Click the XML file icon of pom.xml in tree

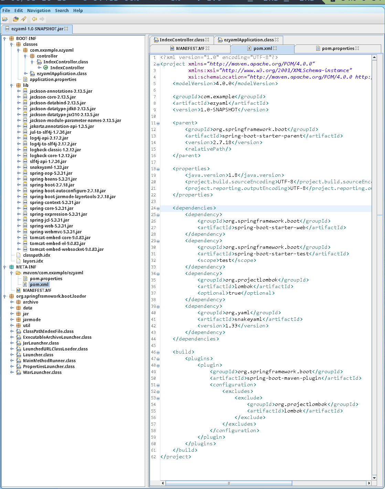pos(25,285)
